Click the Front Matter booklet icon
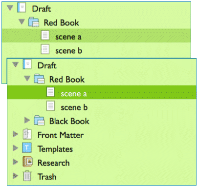198x187 pixels. point(27,134)
